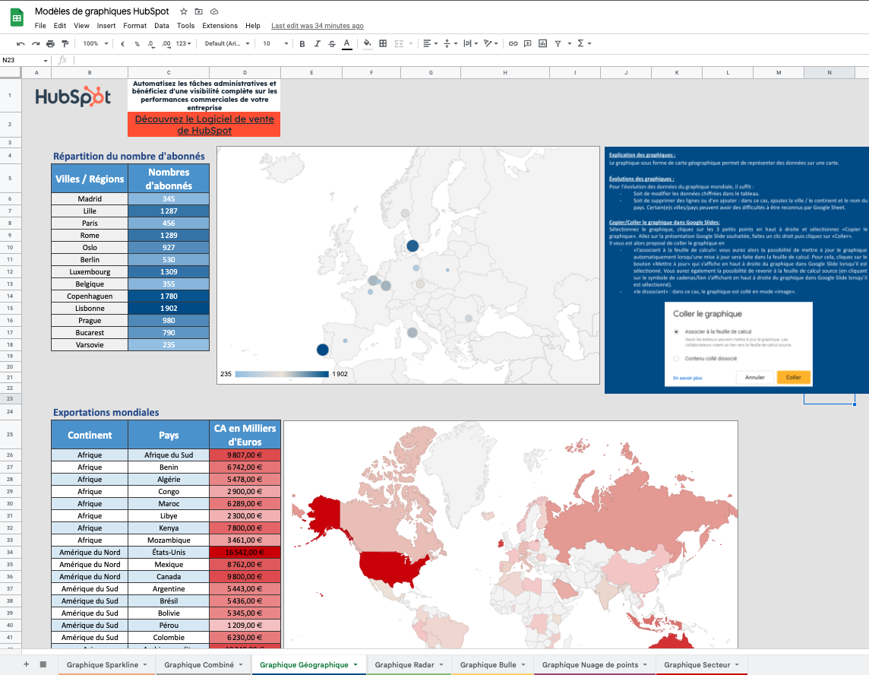Select column header E

pos(311,73)
